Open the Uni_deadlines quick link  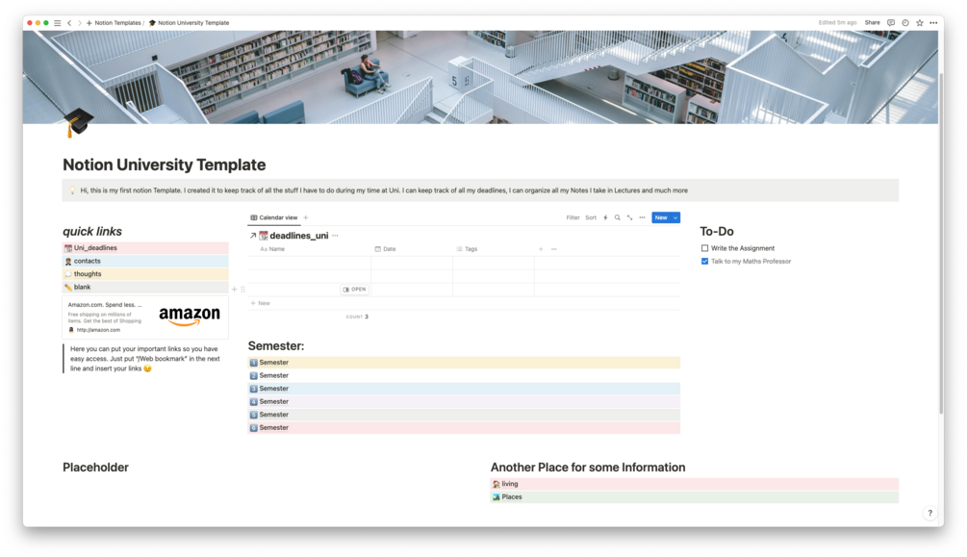tap(96, 247)
